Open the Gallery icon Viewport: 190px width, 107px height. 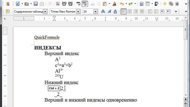coord(171,4)
